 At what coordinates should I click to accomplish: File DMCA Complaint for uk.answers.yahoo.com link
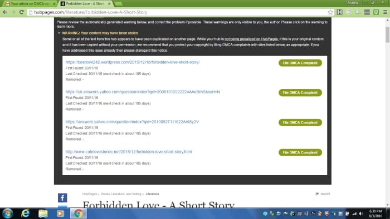(x=300, y=92)
